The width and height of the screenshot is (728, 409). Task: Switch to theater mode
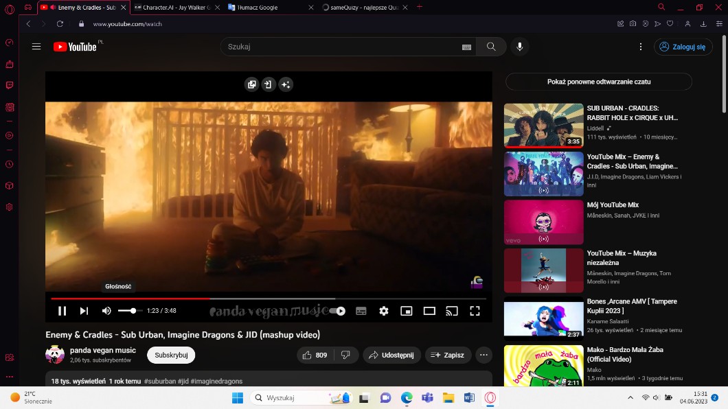(x=429, y=311)
